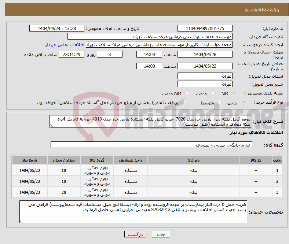
Task: Click the چاپ print button
Action: coord(161,234)
